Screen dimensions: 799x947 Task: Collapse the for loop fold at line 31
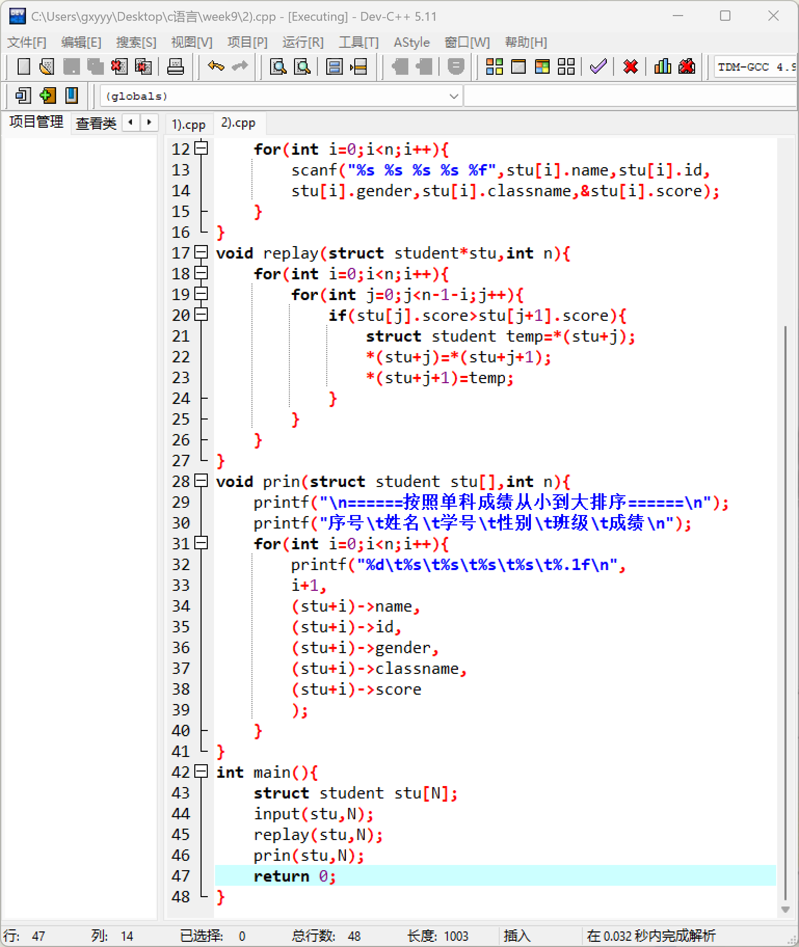[x=201, y=544]
